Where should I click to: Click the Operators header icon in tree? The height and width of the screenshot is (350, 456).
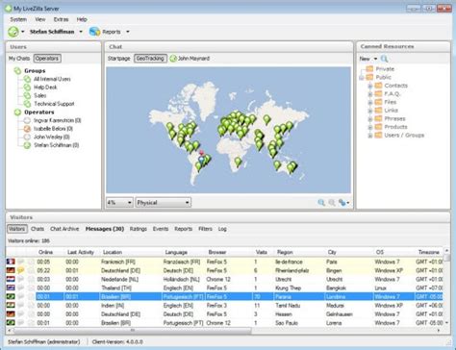coord(17,112)
